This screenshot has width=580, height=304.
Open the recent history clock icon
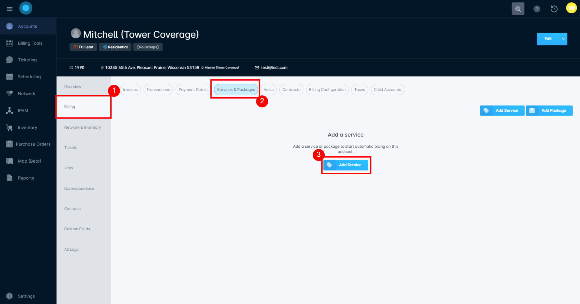[554, 9]
